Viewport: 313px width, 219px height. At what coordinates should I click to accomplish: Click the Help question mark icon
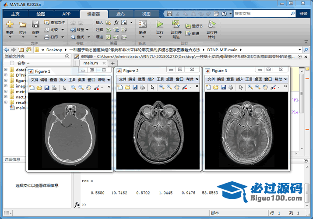pyautogui.click(x=224, y=14)
